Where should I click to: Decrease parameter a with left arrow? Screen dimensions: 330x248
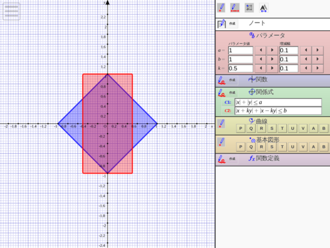(x=260, y=50)
